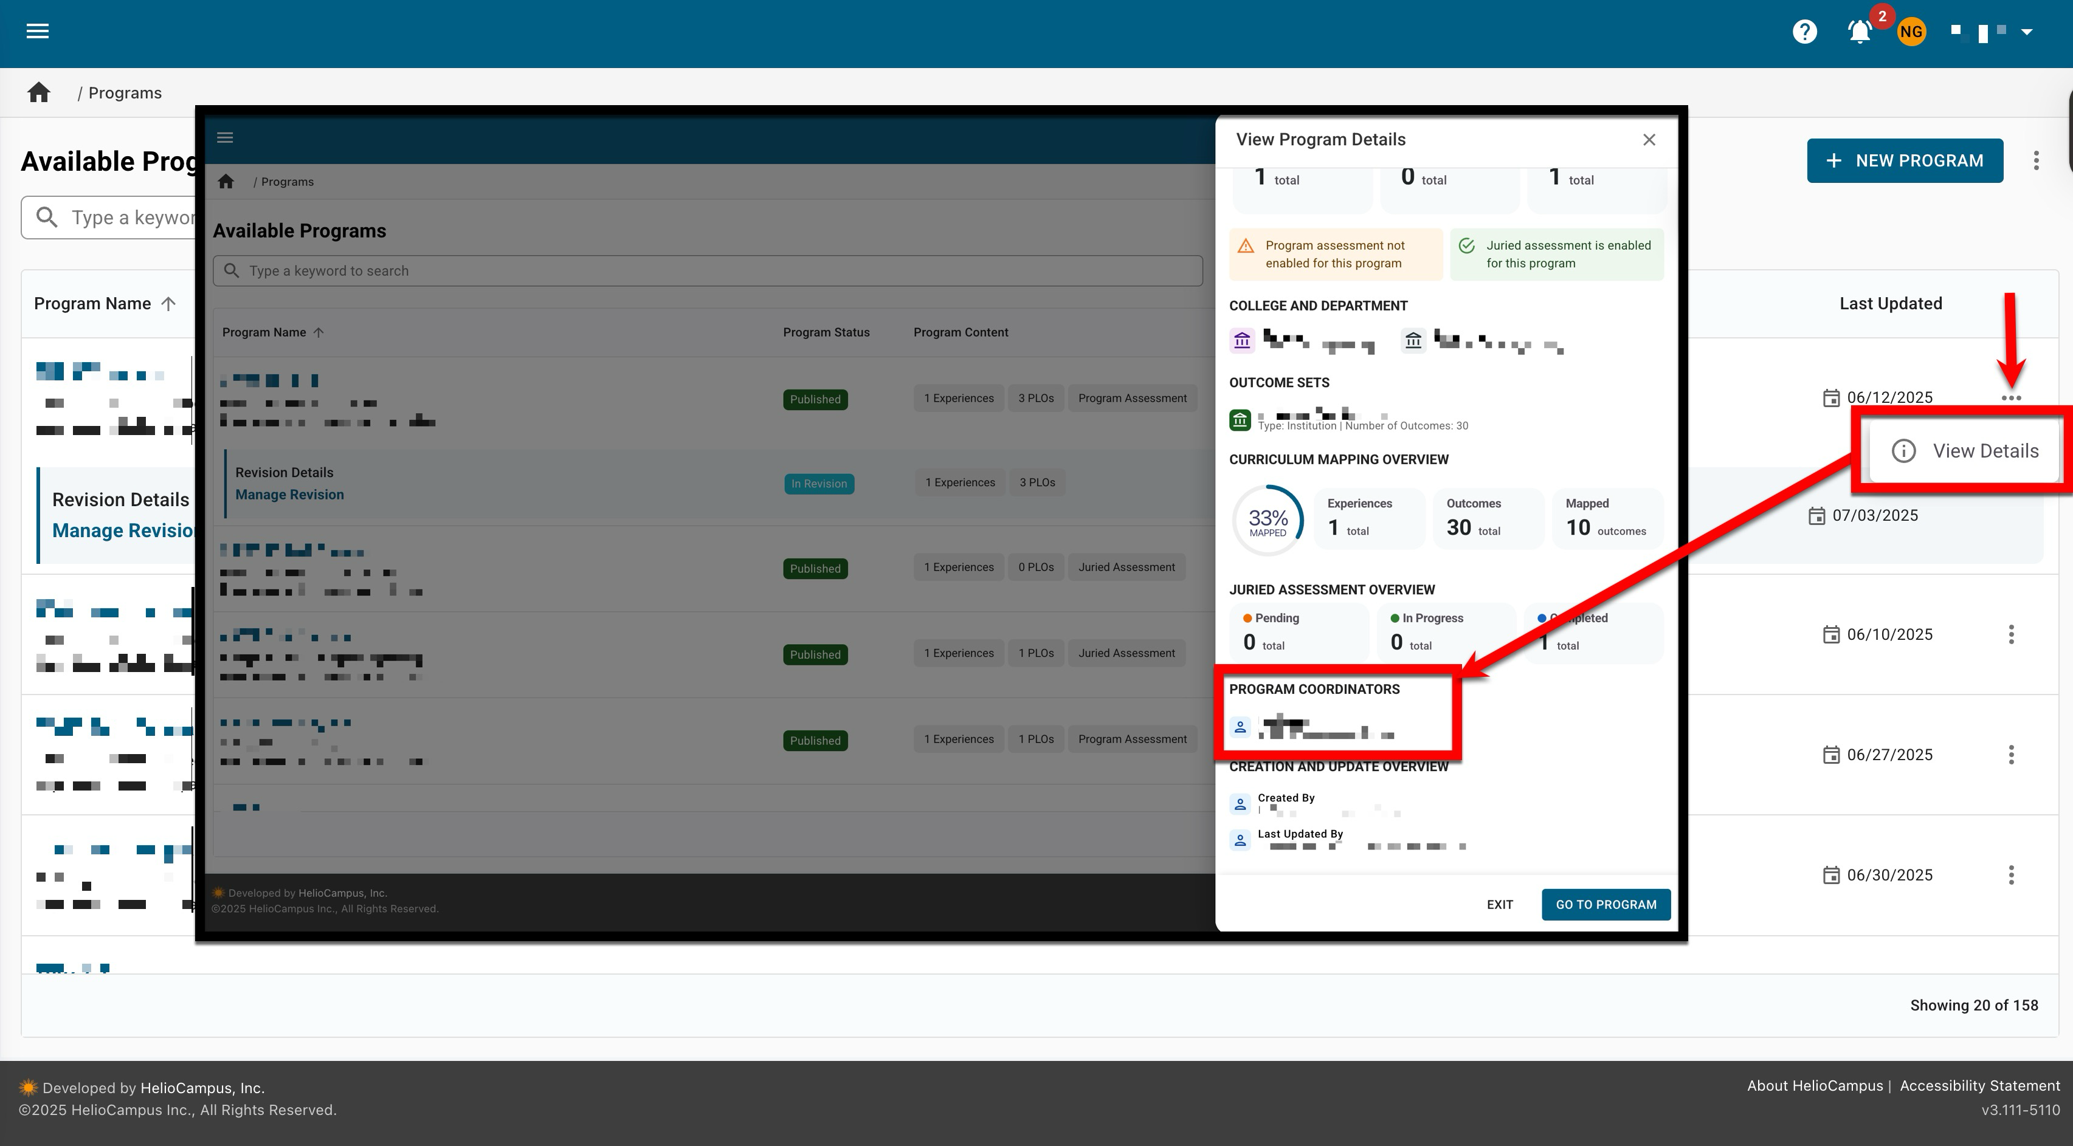Viewport: 2073px width, 1146px height.
Task: Go to the home breadcrumb icon
Action: [39, 92]
